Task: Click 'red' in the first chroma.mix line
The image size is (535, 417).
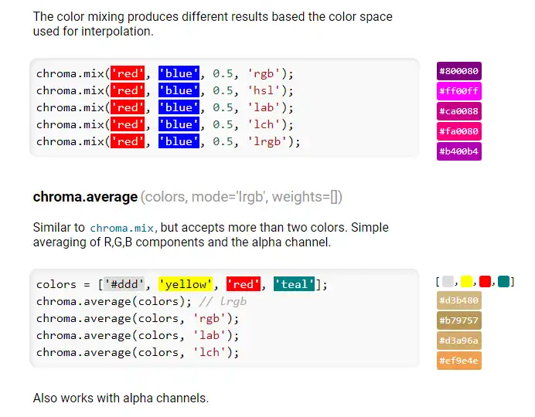Action: (128, 73)
